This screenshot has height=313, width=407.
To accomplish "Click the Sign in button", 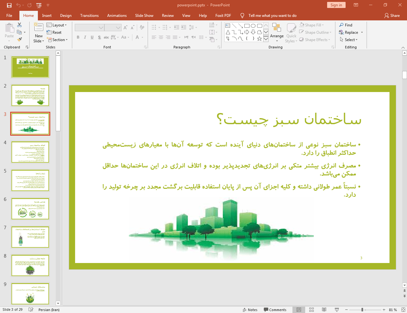I will coord(336,5).
